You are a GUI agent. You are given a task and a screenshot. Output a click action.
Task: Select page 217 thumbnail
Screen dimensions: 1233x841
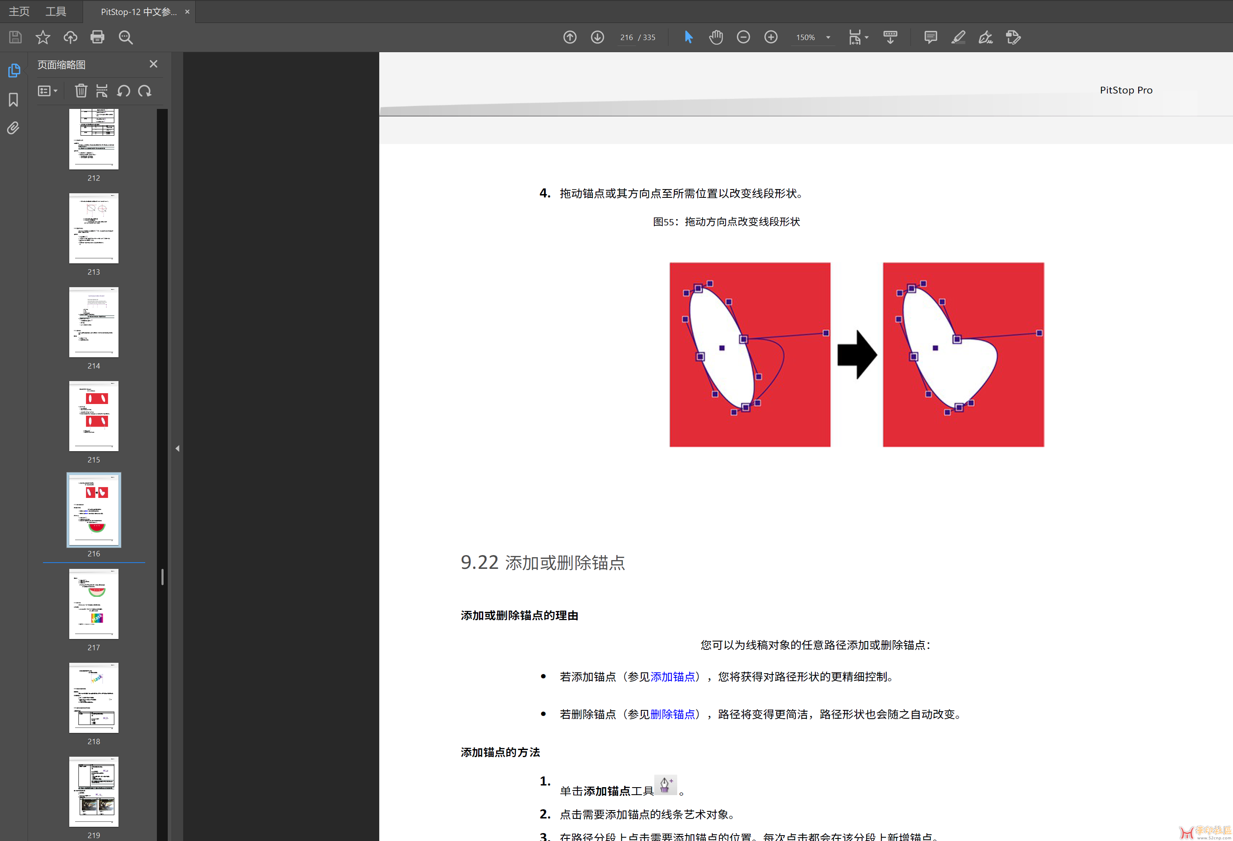pyautogui.click(x=94, y=604)
